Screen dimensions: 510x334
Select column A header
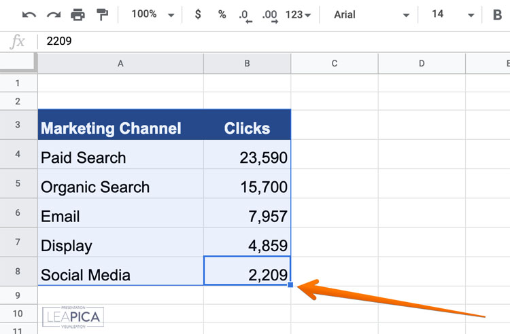[120, 64]
